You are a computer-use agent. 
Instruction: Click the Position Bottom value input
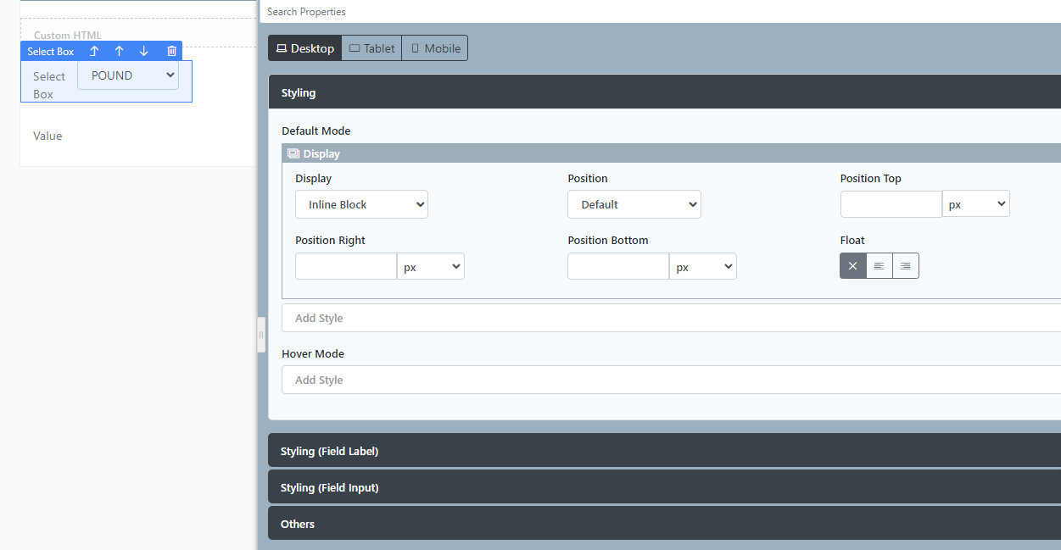click(618, 266)
